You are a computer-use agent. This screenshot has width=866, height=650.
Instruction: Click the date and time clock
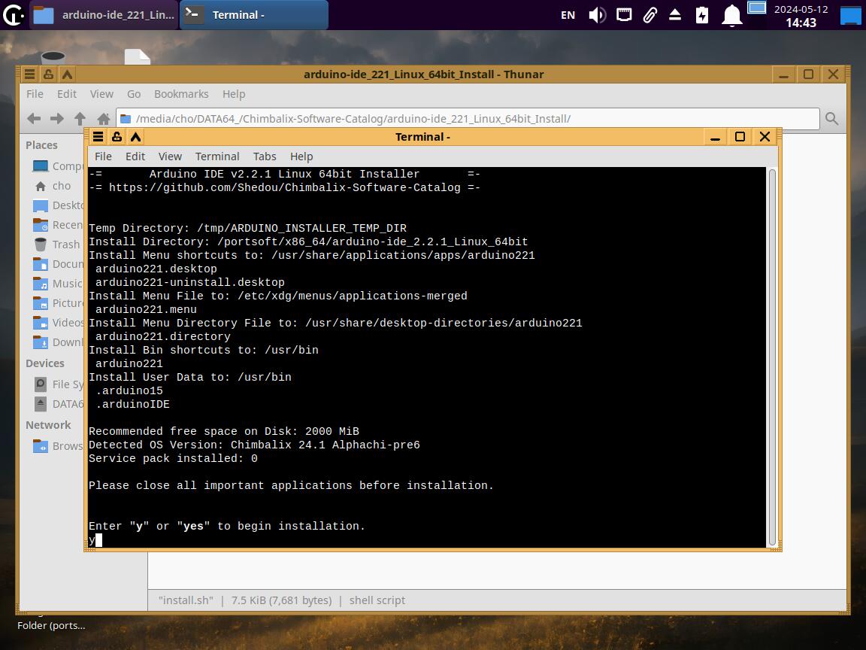(x=801, y=16)
